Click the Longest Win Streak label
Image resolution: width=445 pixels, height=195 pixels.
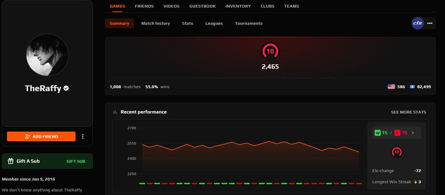pos(391,182)
